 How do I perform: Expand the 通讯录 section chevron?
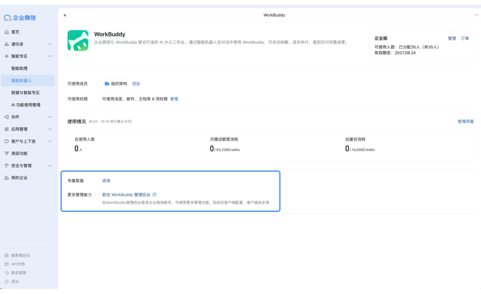(x=50, y=44)
